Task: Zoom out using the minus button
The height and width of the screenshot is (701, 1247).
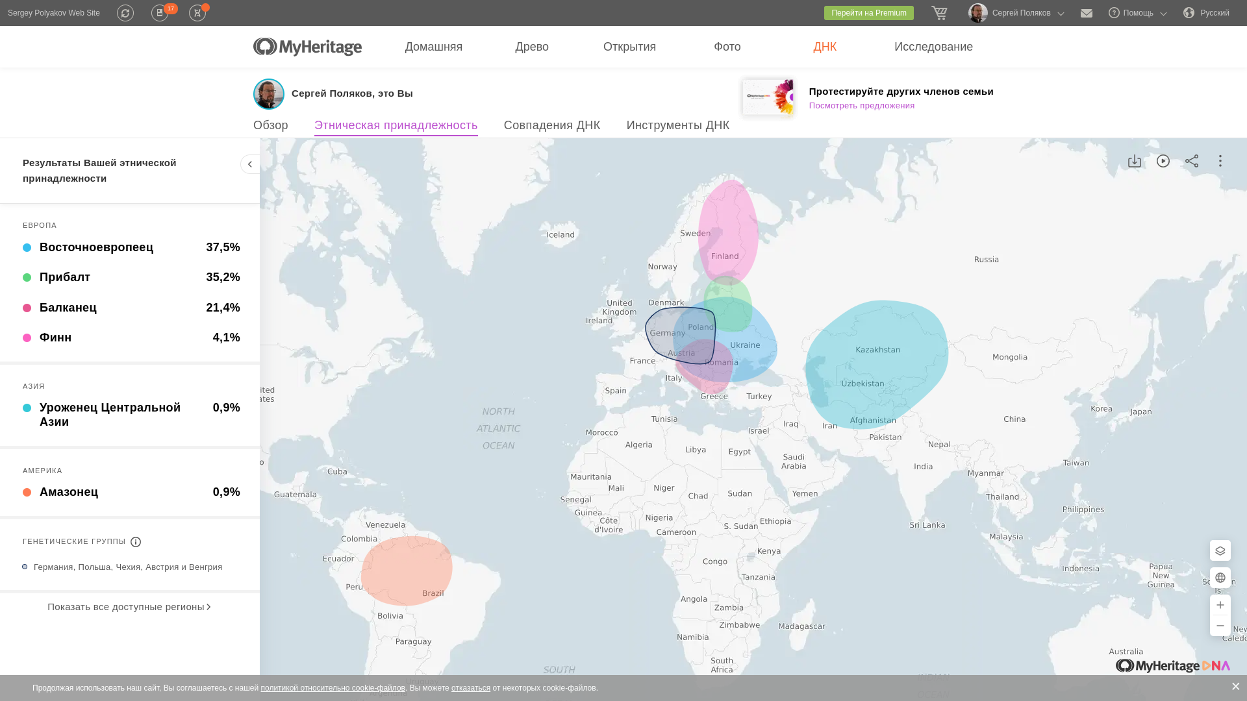Action: (x=1220, y=626)
